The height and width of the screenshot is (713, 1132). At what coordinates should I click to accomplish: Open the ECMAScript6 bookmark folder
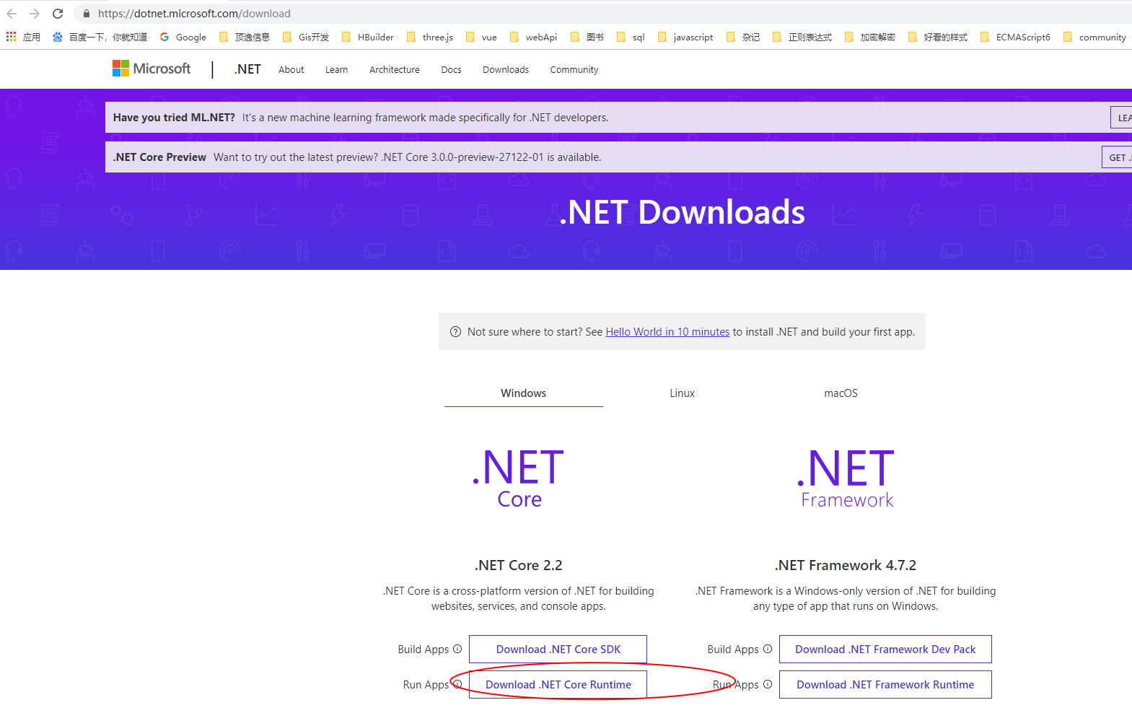(x=1016, y=37)
